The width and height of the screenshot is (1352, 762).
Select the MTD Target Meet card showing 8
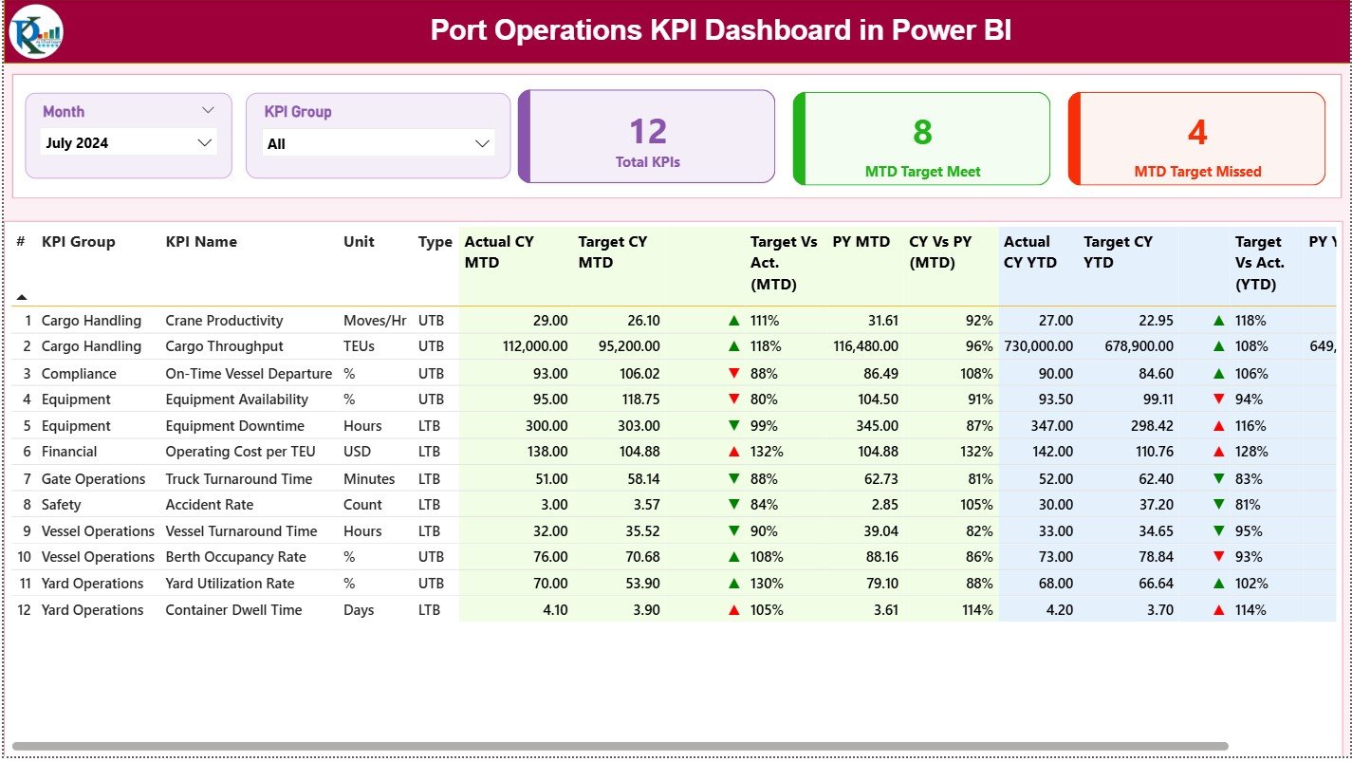tap(920, 139)
